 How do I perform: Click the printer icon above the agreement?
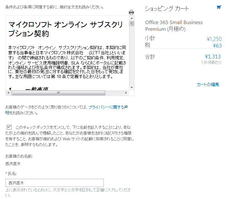[131, 12]
